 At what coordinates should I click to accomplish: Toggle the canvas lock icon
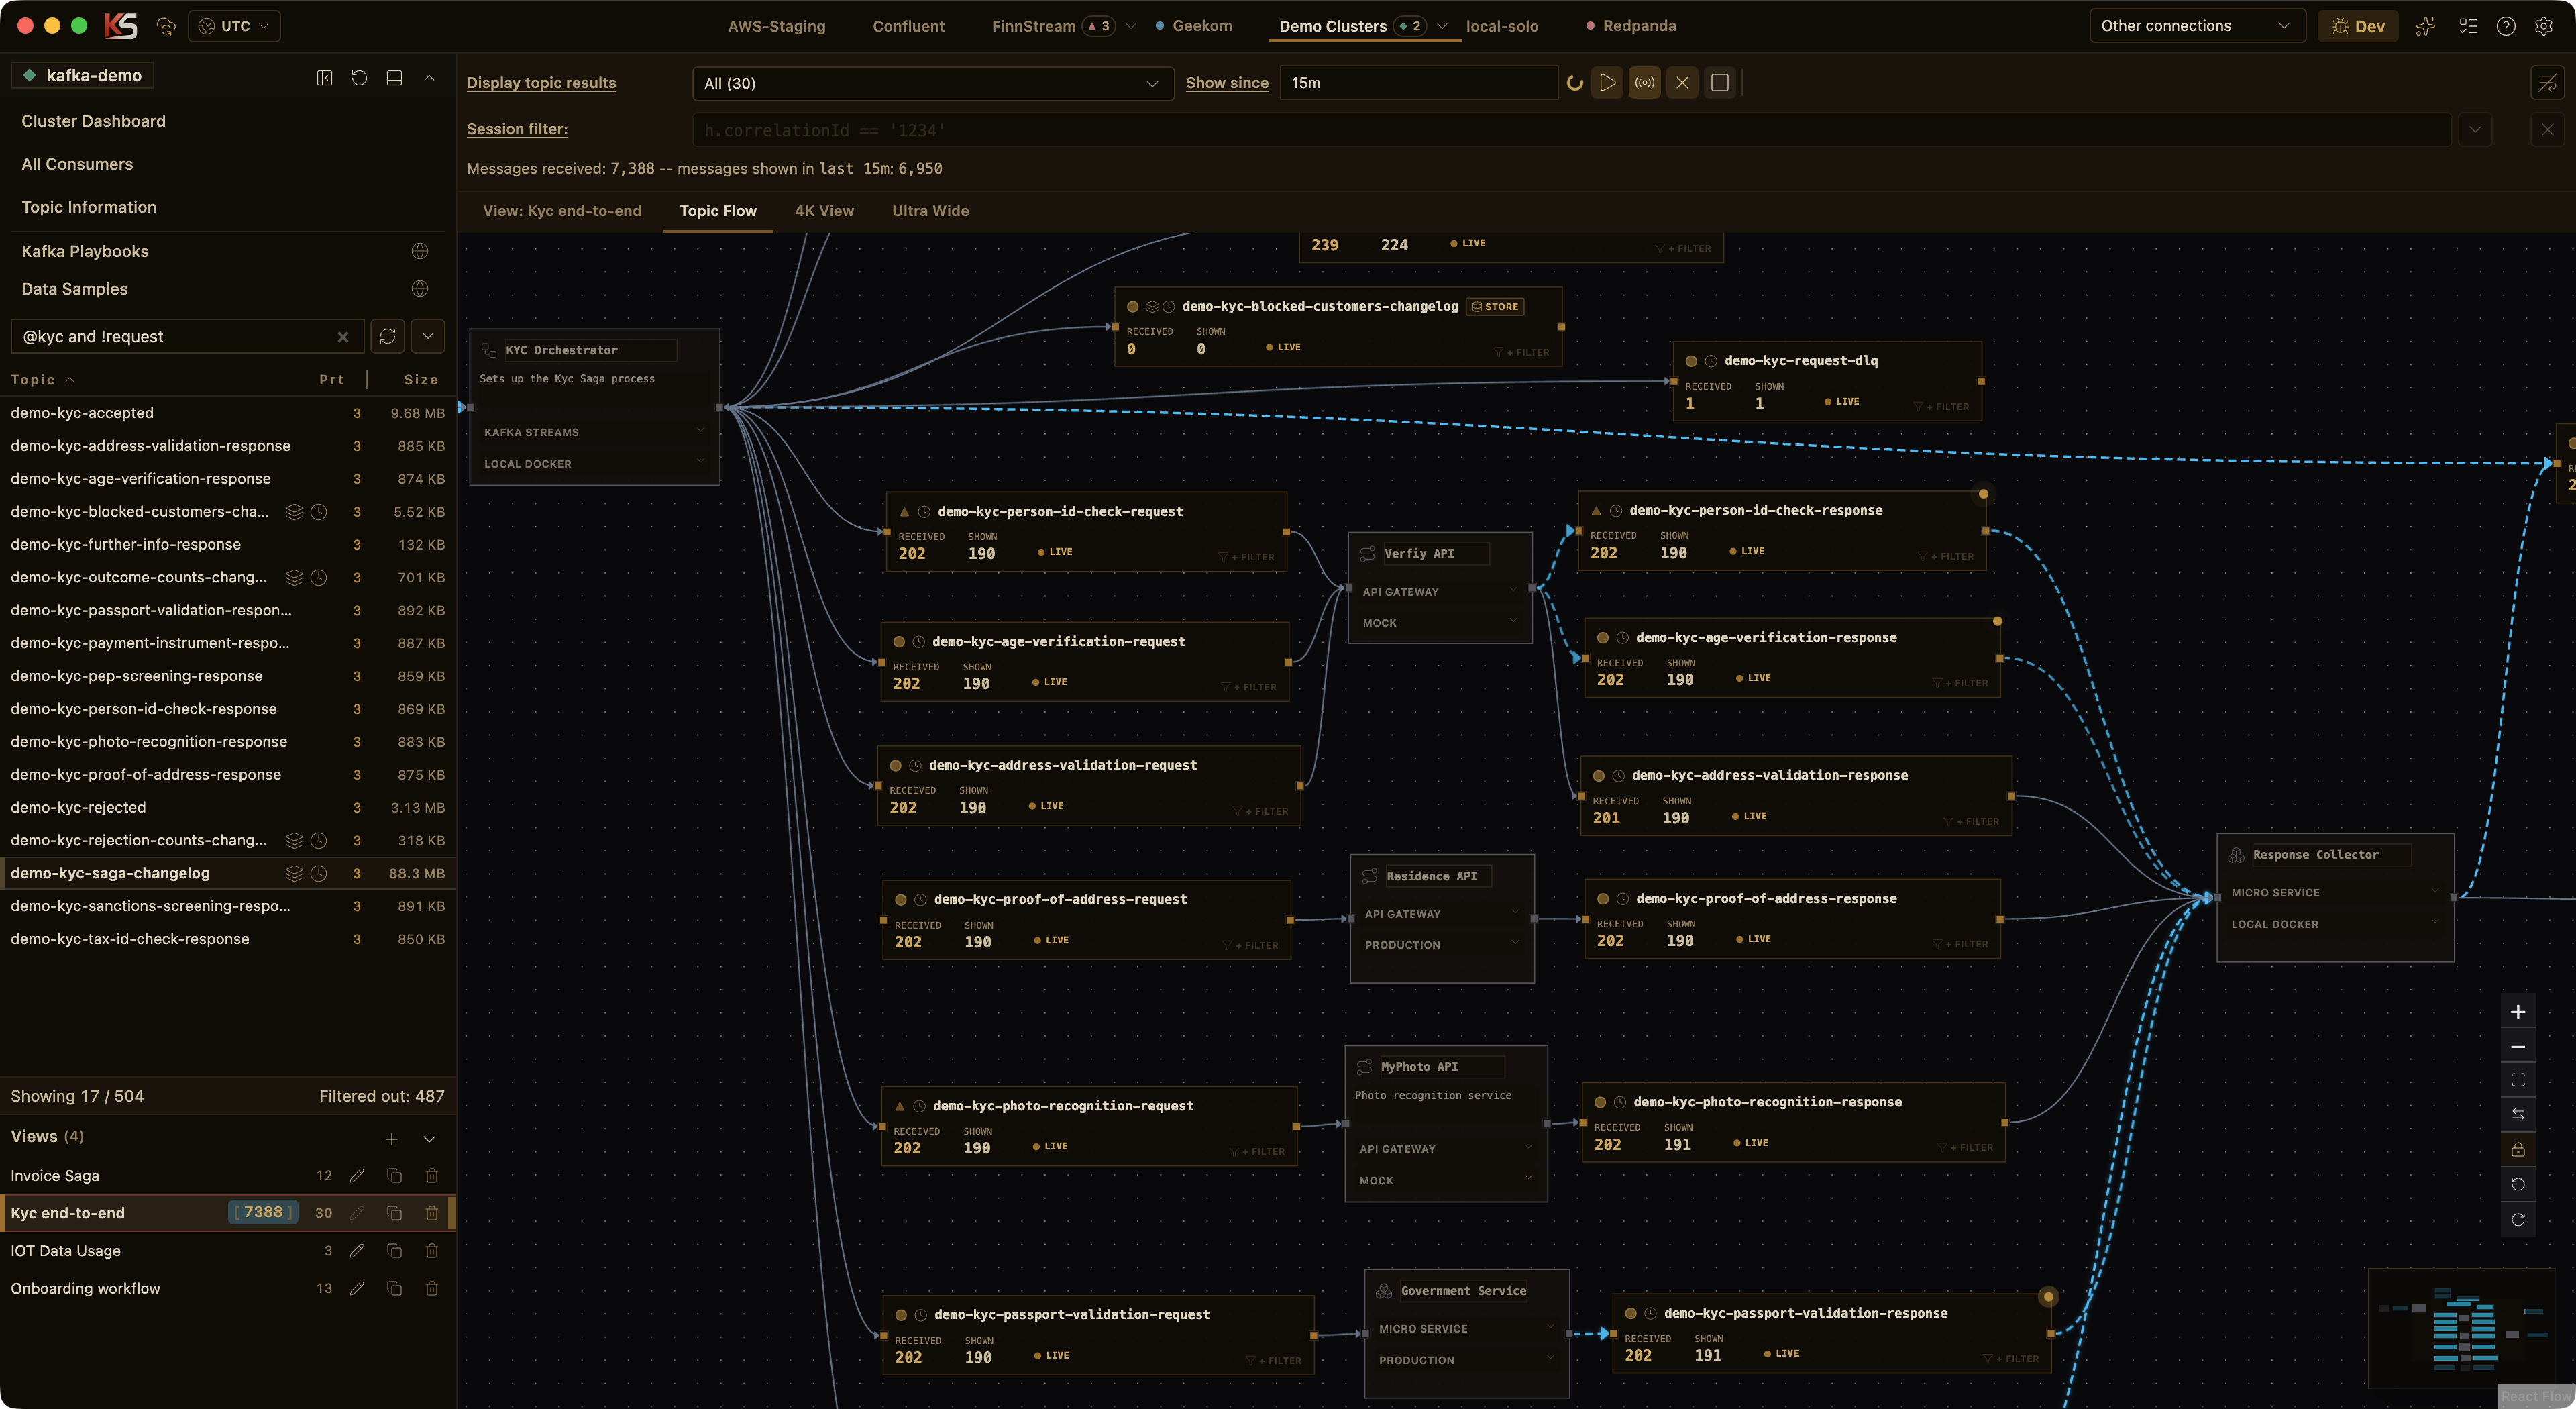click(2518, 1150)
